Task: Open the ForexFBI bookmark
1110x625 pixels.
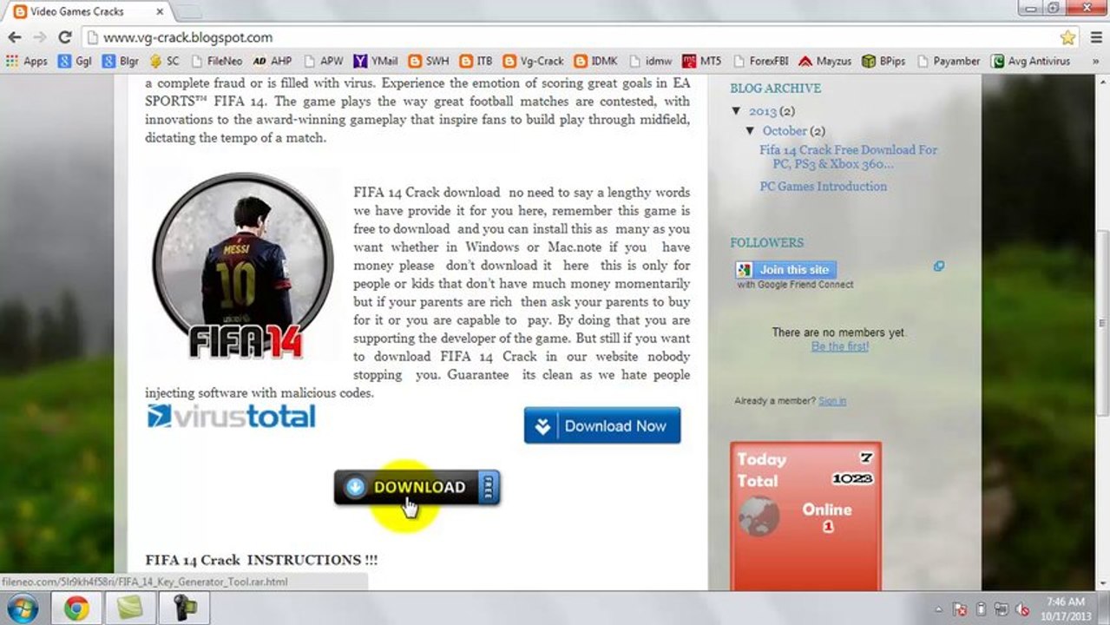Action: pos(761,62)
